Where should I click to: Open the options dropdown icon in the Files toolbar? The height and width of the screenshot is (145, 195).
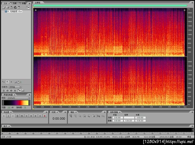coord(28,7)
